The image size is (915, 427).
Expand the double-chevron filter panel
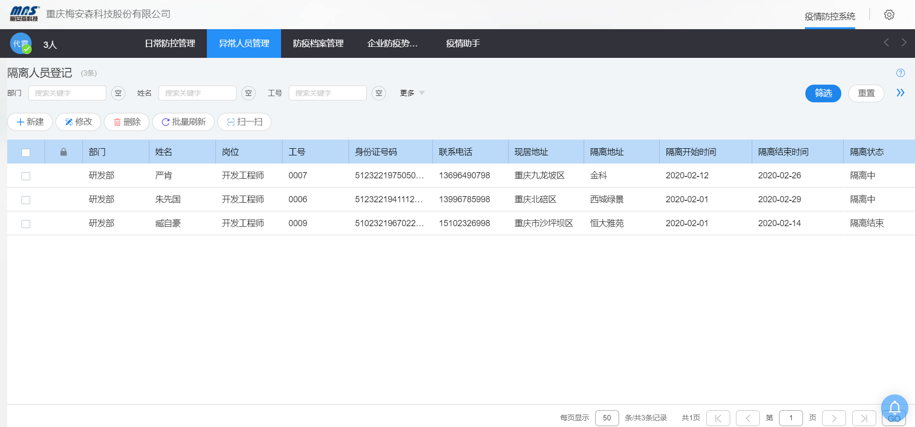point(900,93)
